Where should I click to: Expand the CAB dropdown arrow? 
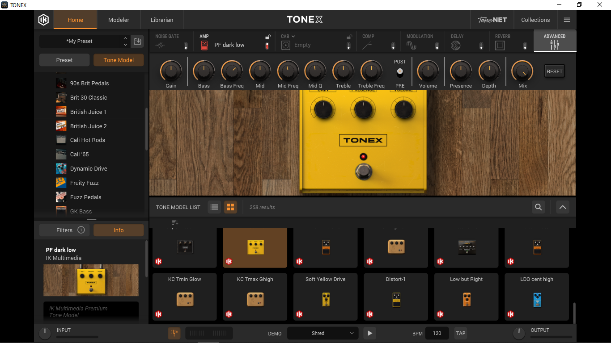(293, 36)
